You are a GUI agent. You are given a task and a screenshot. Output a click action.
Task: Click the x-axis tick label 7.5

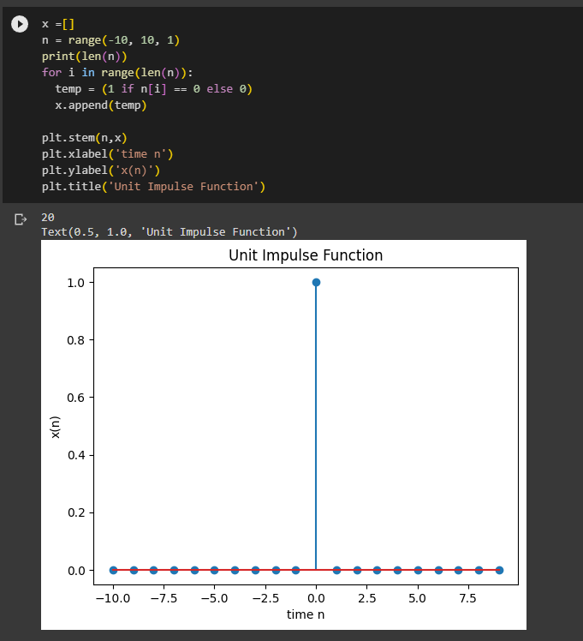pos(468,598)
